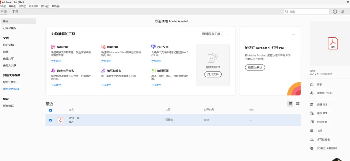This screenshot has height=161, width=350.
Task: Open the 视图(V) menu
Action: click(22, 6)
